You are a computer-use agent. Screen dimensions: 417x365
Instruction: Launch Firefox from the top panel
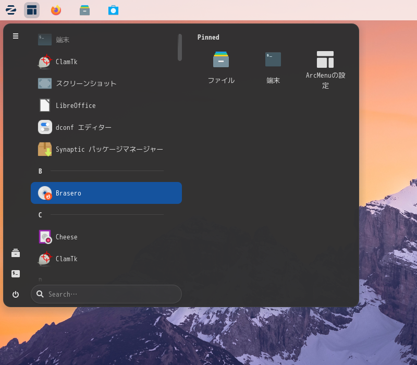tap(56, 10)
